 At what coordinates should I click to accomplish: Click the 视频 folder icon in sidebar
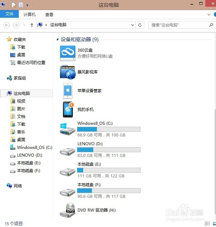(13, 101)
